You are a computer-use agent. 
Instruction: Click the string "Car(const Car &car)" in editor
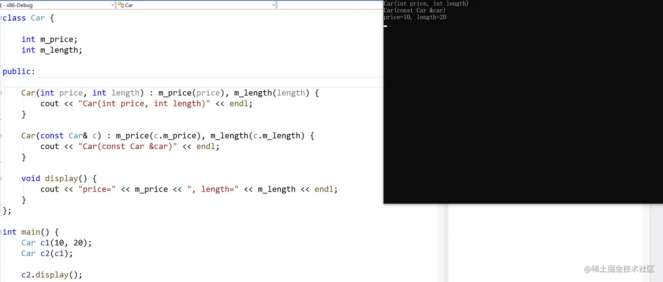128,146
